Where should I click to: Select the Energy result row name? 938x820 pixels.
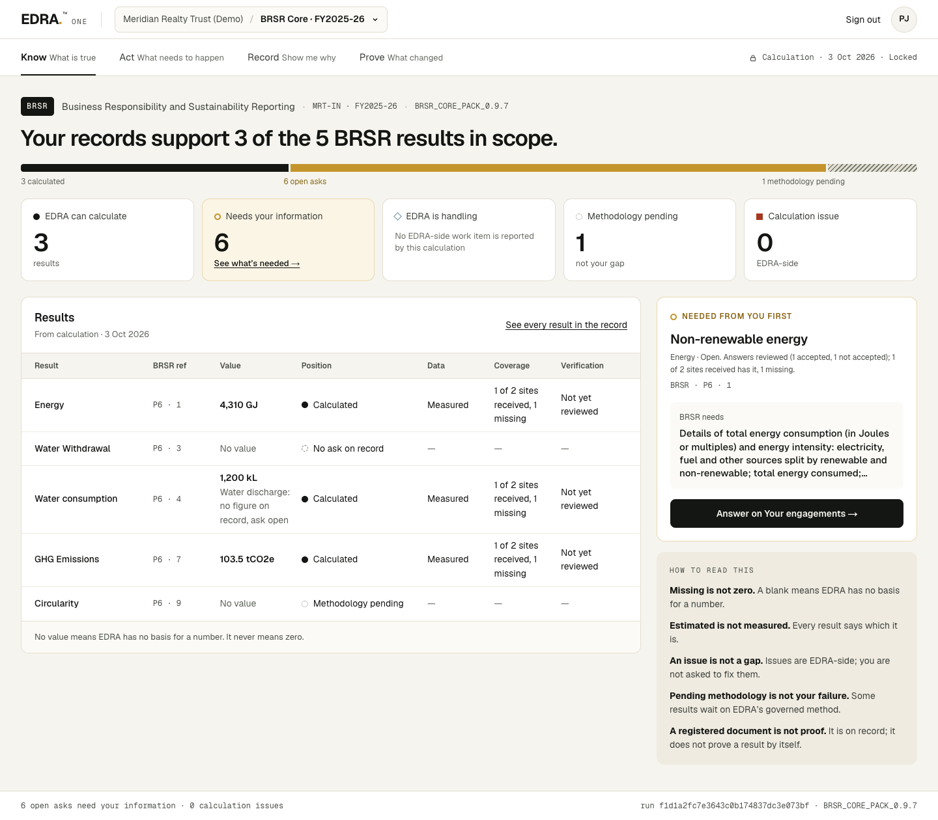pos(50,405)
